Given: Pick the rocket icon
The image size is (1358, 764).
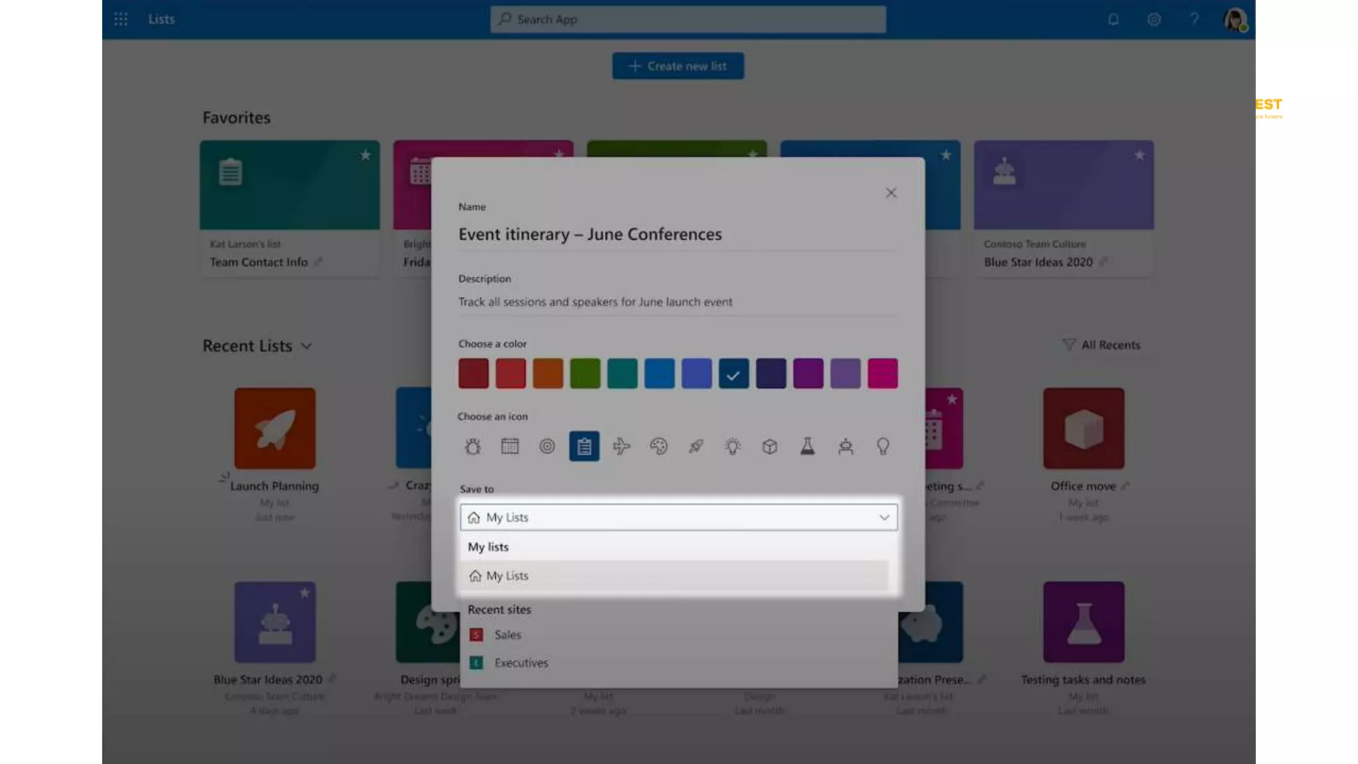Looking at the screenshot, I should pos(696,446).
